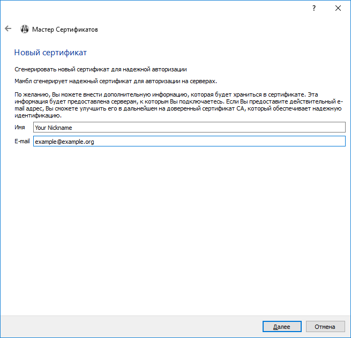The width and height of the screenshot is (351, 338).
Task: Click the E-mail label beside the address field
Action: click(22, 141)
